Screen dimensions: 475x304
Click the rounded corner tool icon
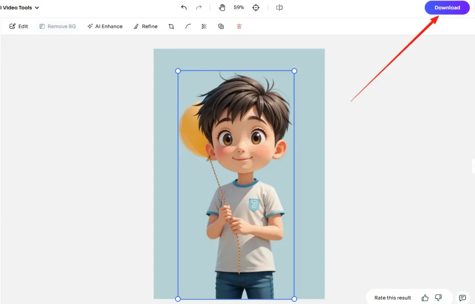187,26
